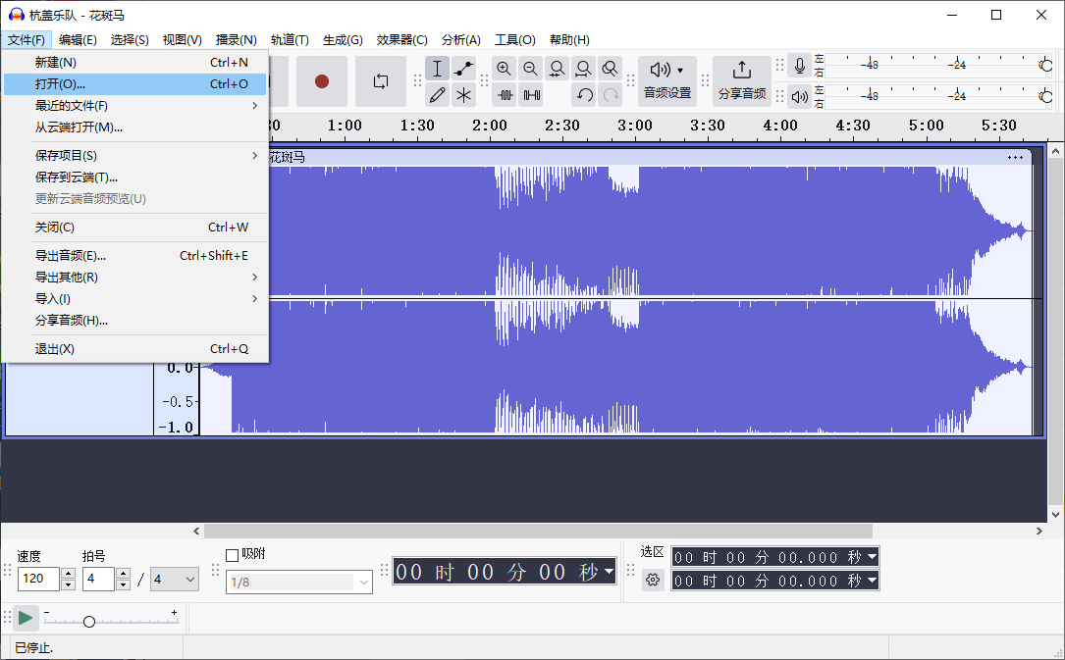Select the Draw tool pencil icon
The image size is (1065, 660).
point(437,94)
